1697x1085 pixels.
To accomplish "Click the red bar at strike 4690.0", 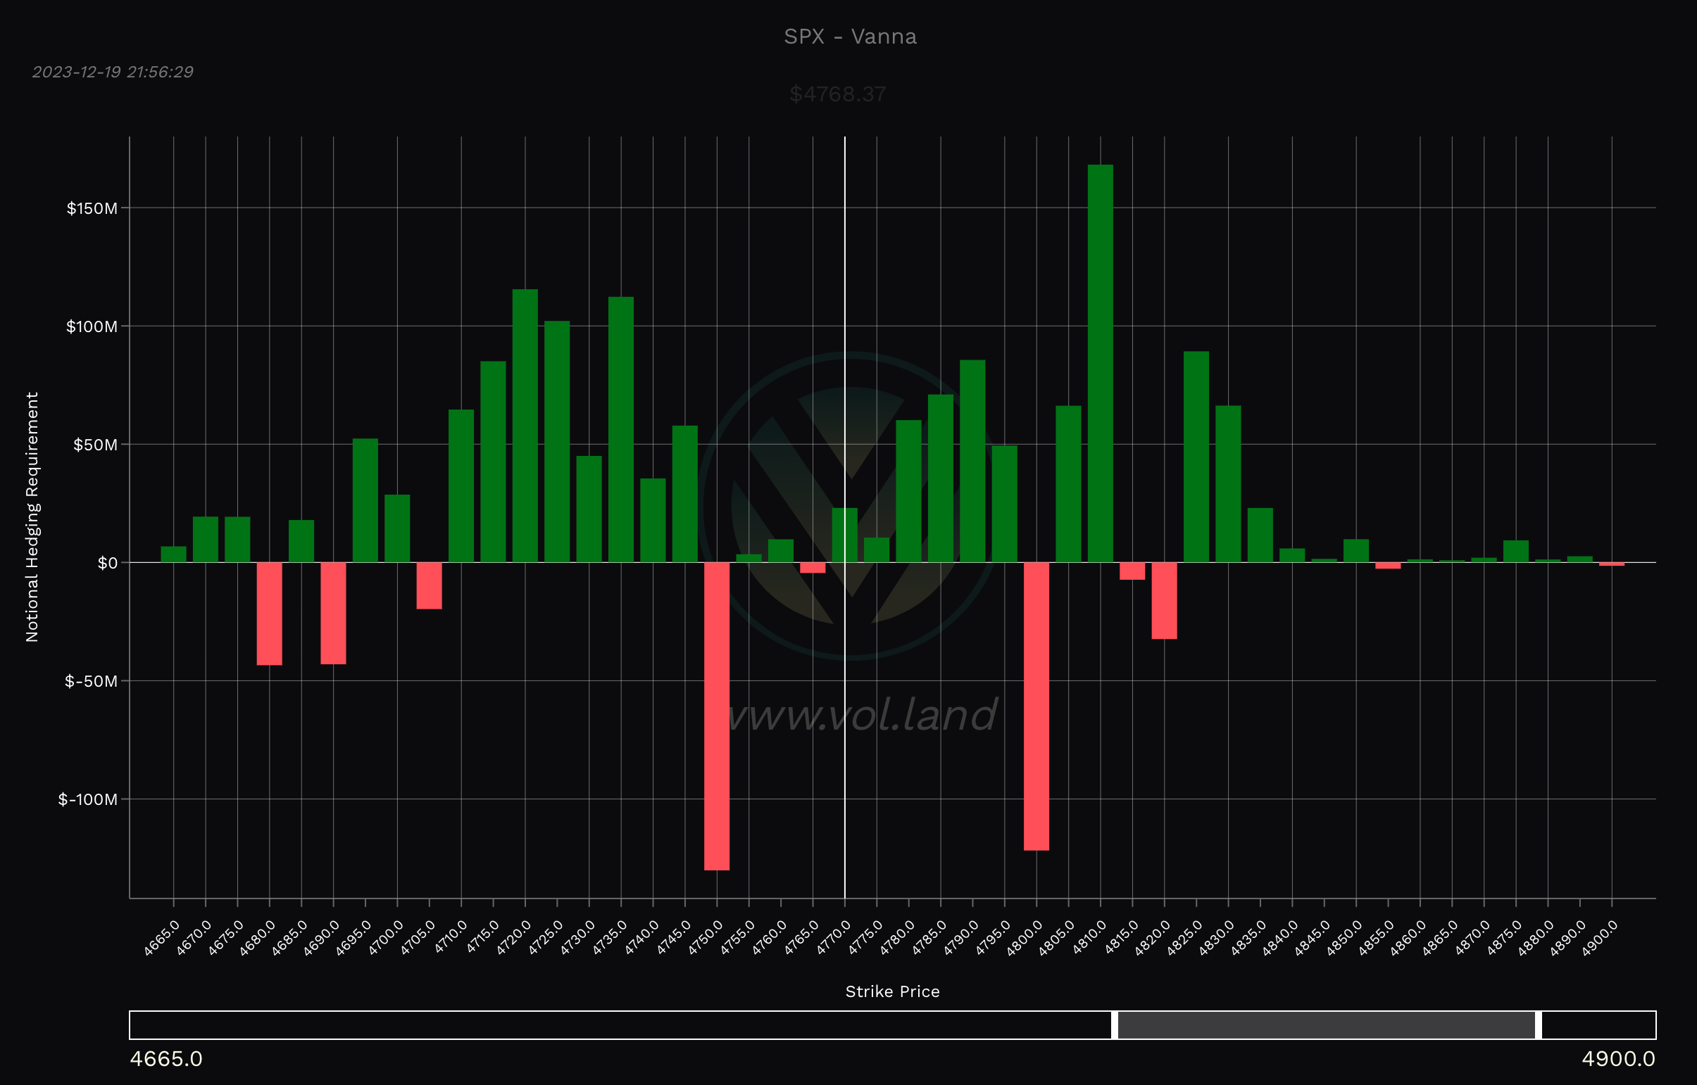I will coord(333,613).
